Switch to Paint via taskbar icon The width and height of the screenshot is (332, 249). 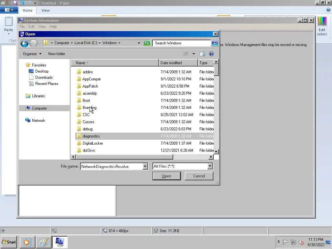[x=43, y=242]
